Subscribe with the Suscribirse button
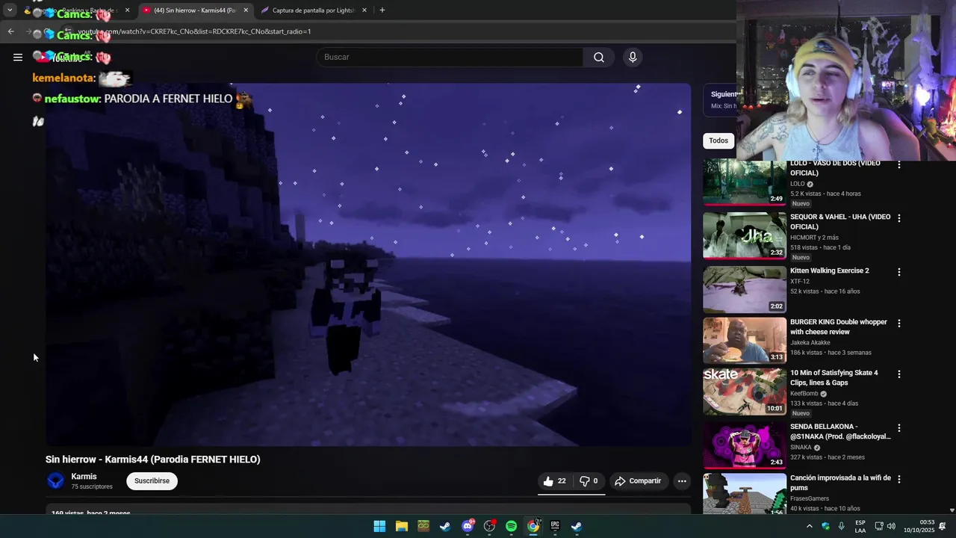 152,481
